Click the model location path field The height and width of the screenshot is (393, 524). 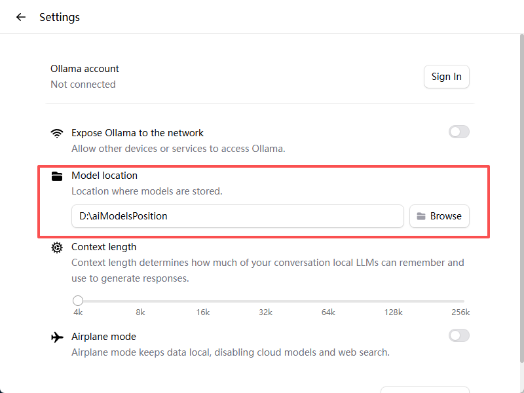(x=237, y=216)
